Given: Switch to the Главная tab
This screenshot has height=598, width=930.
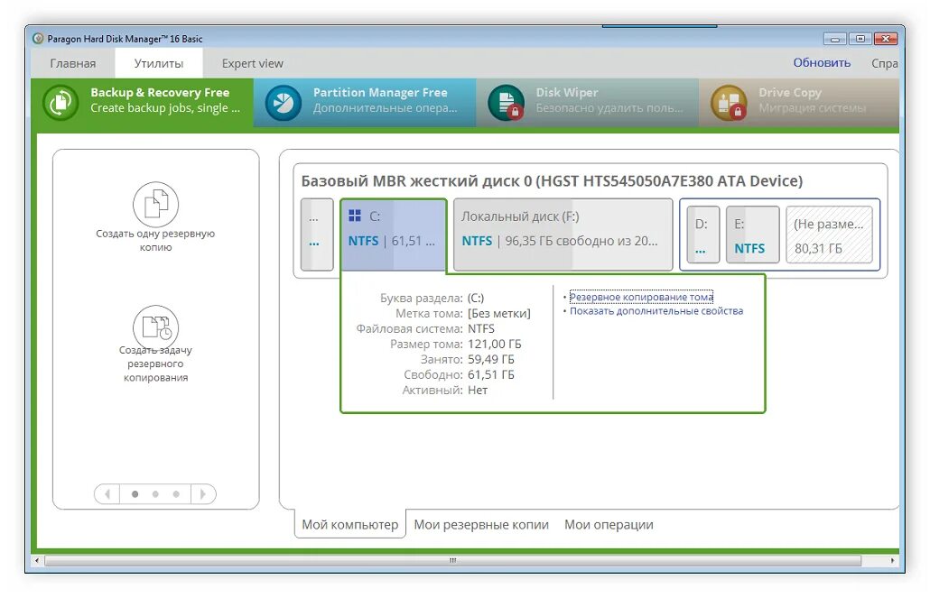Looking at the screenshot, I should pos(73,63).
